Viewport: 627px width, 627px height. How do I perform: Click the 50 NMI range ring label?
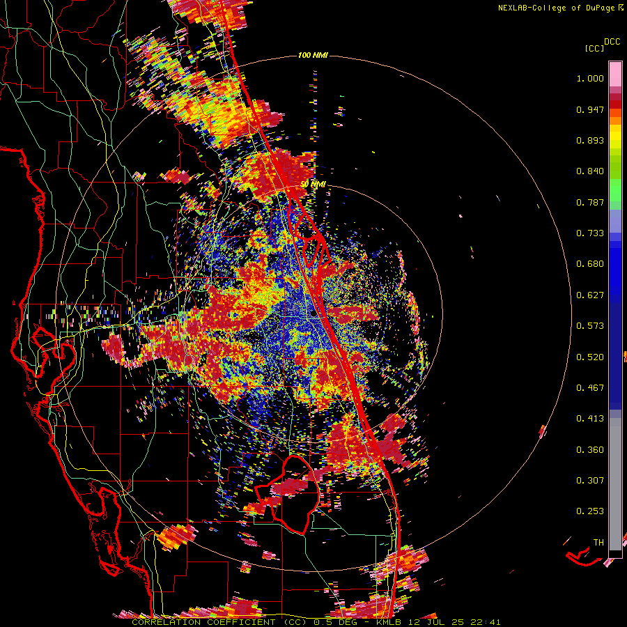(x=314, y=185)
